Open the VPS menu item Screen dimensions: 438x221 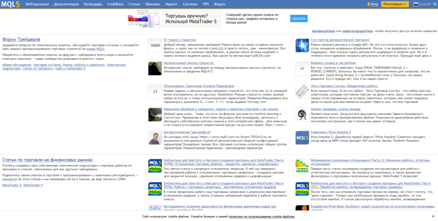coord(206,4)
